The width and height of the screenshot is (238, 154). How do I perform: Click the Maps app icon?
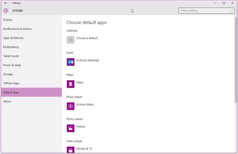point(71,84)
